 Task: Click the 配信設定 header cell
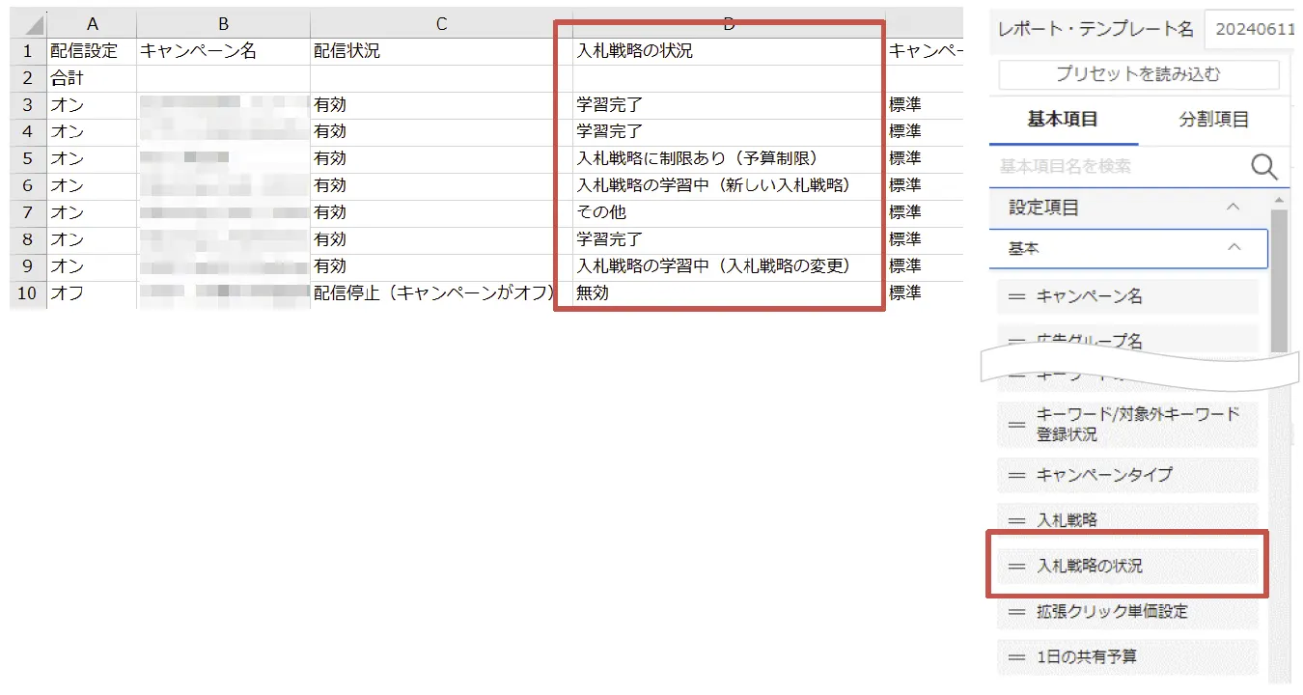tap(92, 51)
